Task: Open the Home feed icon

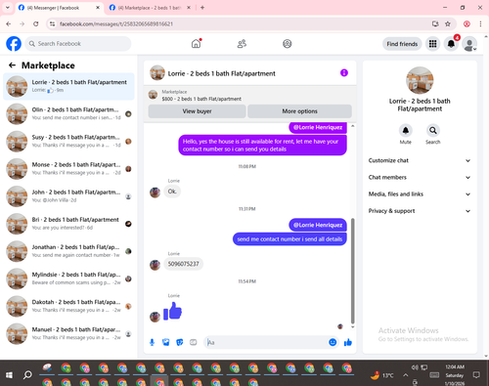Action: pos(196,43)
